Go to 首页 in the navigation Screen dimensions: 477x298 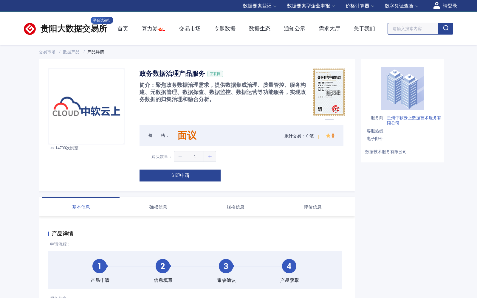[123, 29]
